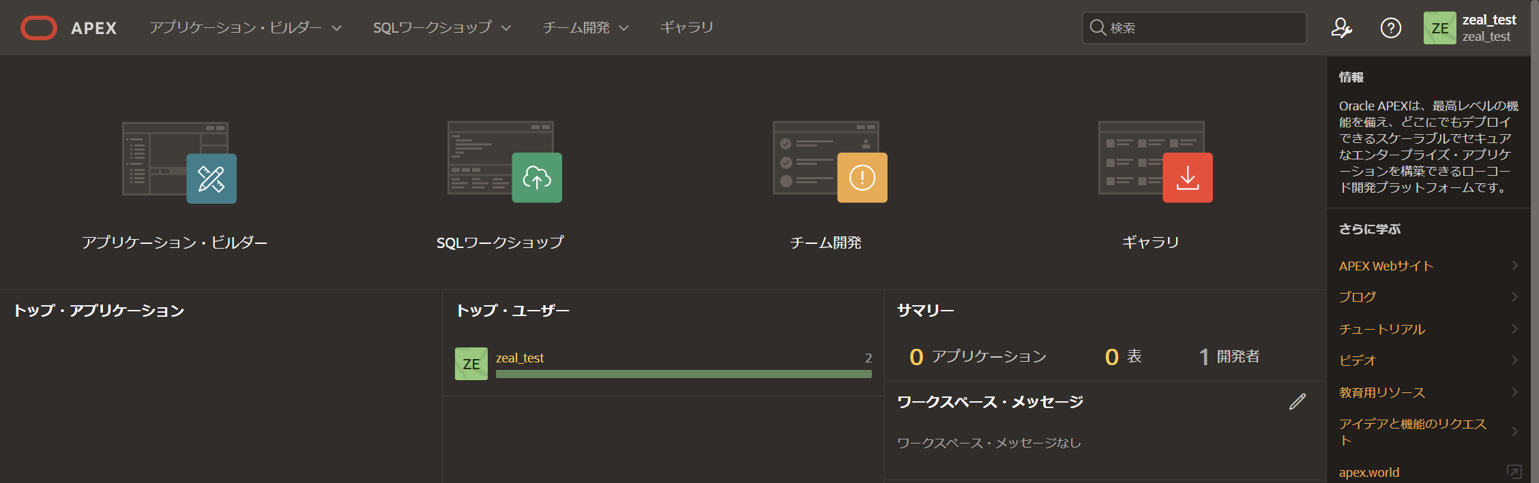Focus the 検索 search field

coord(1194,28)
